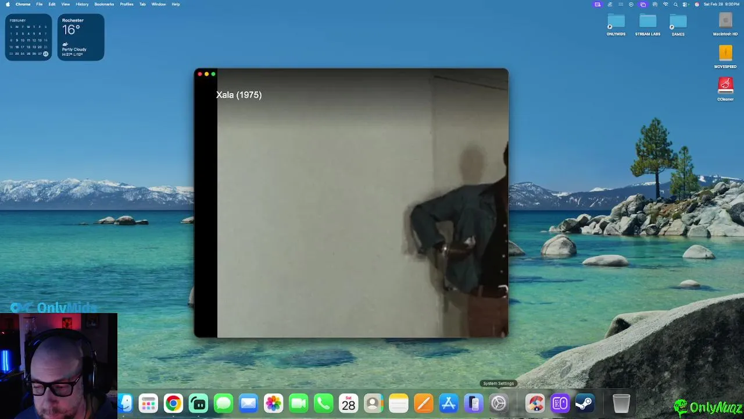Open the Window menu

tap(159, 4)
